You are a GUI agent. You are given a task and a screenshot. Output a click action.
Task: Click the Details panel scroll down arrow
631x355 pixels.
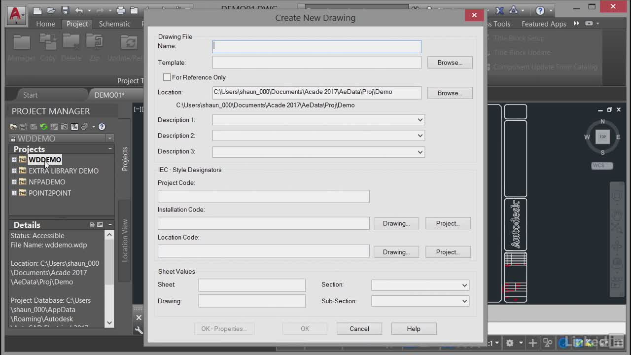(109, 323)
